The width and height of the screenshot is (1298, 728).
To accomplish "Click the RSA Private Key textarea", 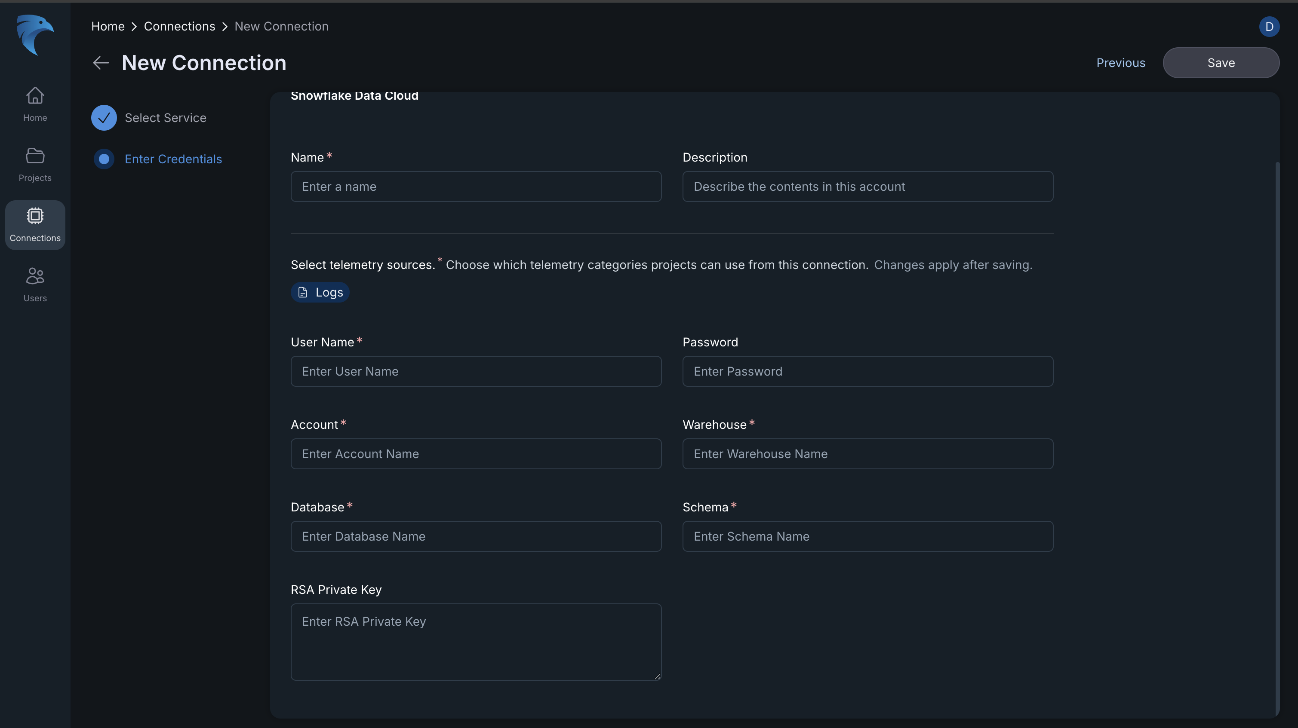I will pyautogui.click(x=476, y=642).
